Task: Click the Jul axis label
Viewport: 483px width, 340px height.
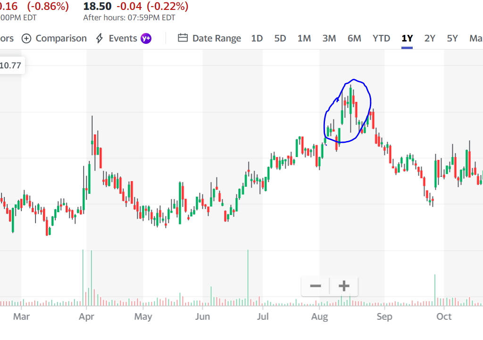Action: pyautogui.click(x=263, y=316)
